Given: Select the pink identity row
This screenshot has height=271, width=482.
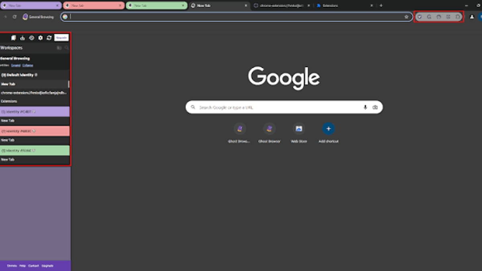Looking at the screenshot, I should click(x=35, y=131).
